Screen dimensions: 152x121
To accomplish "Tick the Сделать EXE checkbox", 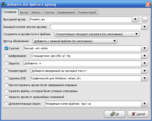I will 6,78.
